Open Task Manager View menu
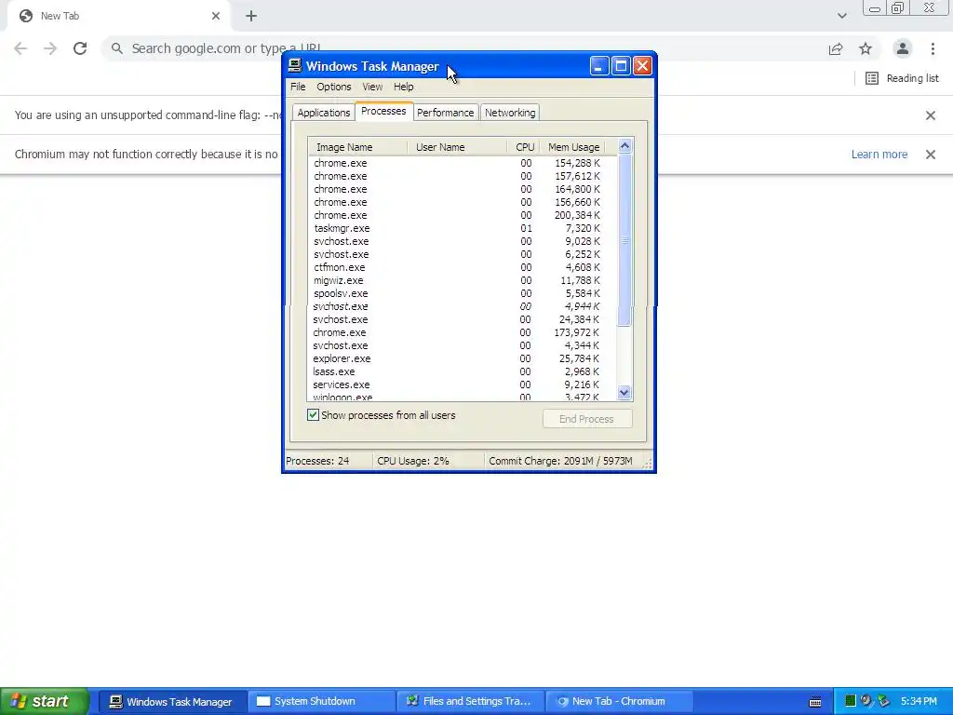 pos(372,87)
